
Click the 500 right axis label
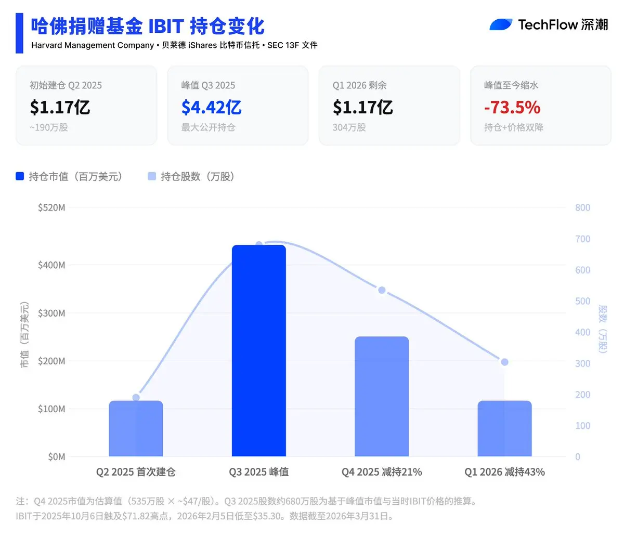(x=582, y=302)
